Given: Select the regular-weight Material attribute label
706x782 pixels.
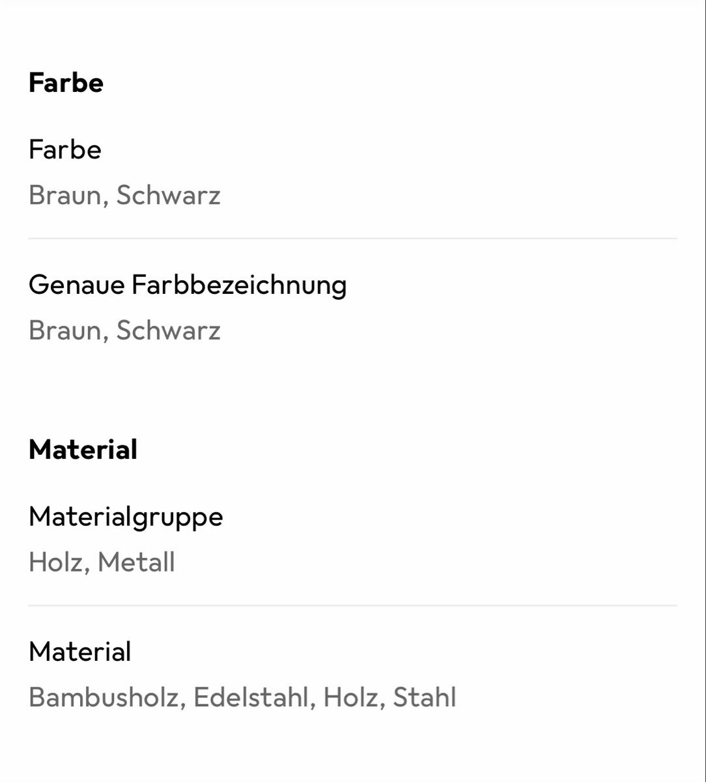Looking at the screenshot, I should pos(79,652).
